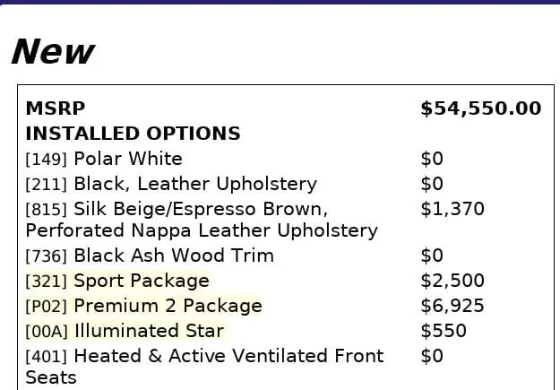Screen dimensions: 560x390
Task: Click option code [736]
Action: [x=47, y=256]
